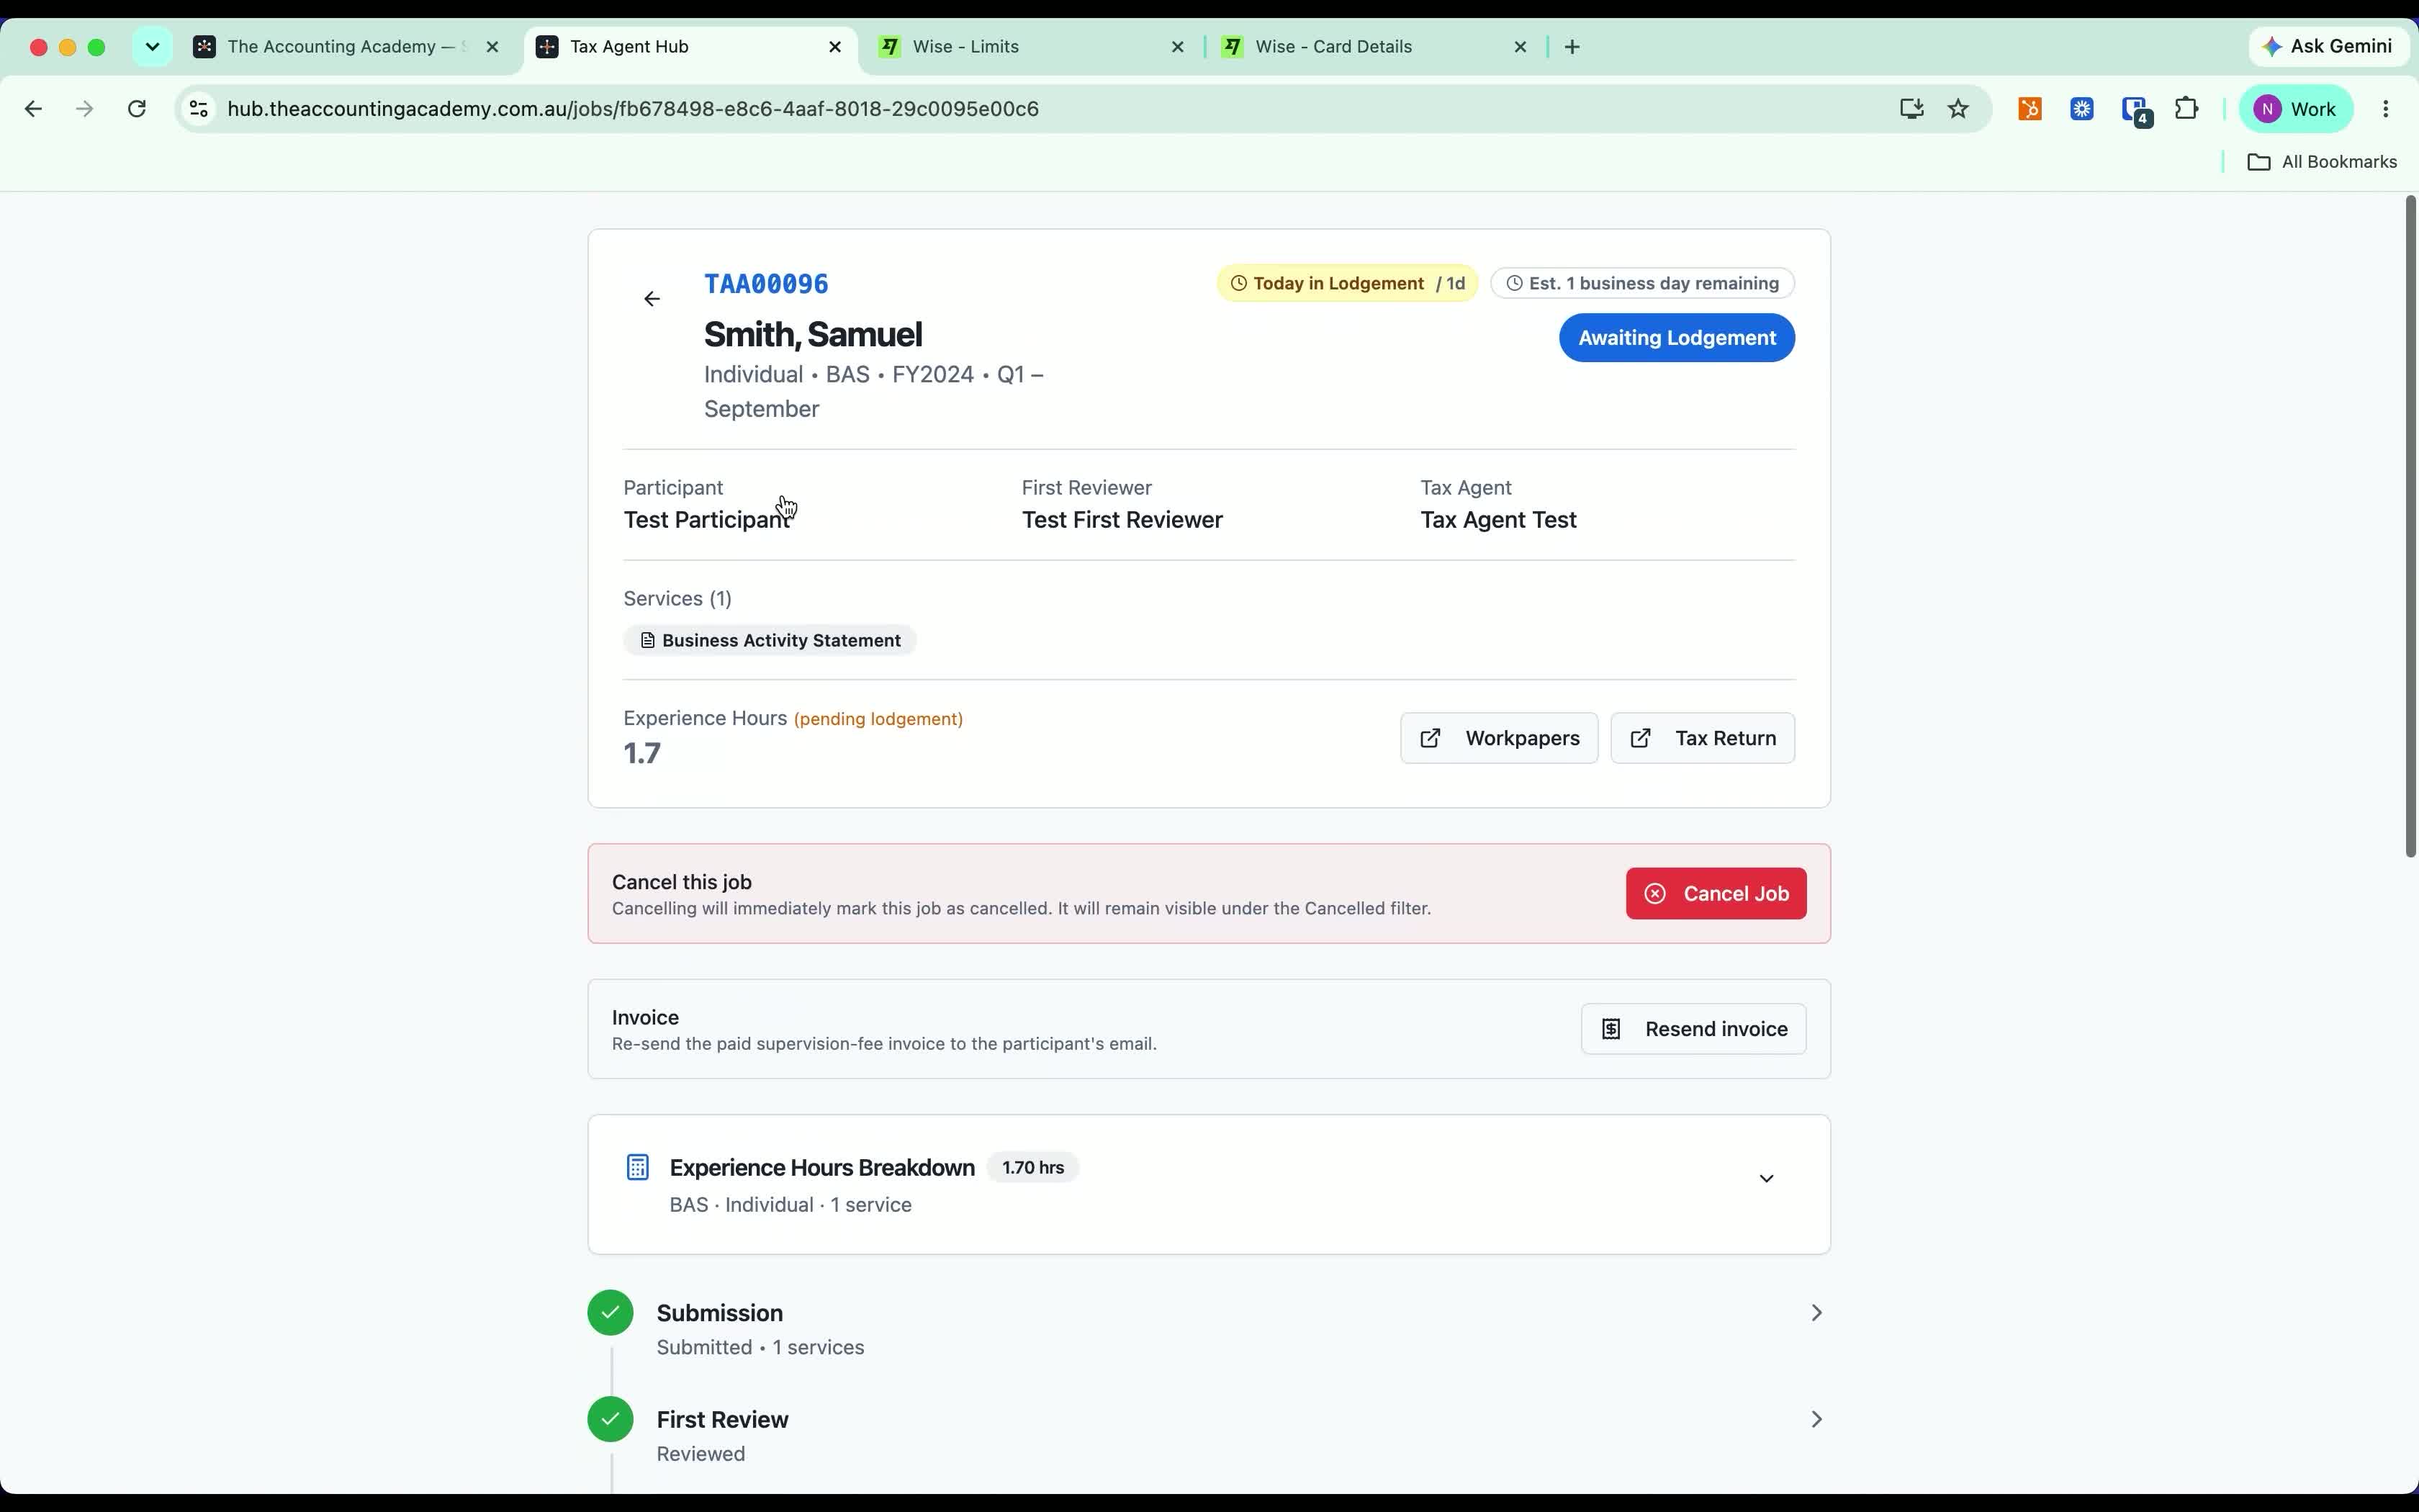Image resolution: width=2419 pixels, height=1512 pixels.
Task: Open the extension with badge 4
Action: (x=2135, y=110)
